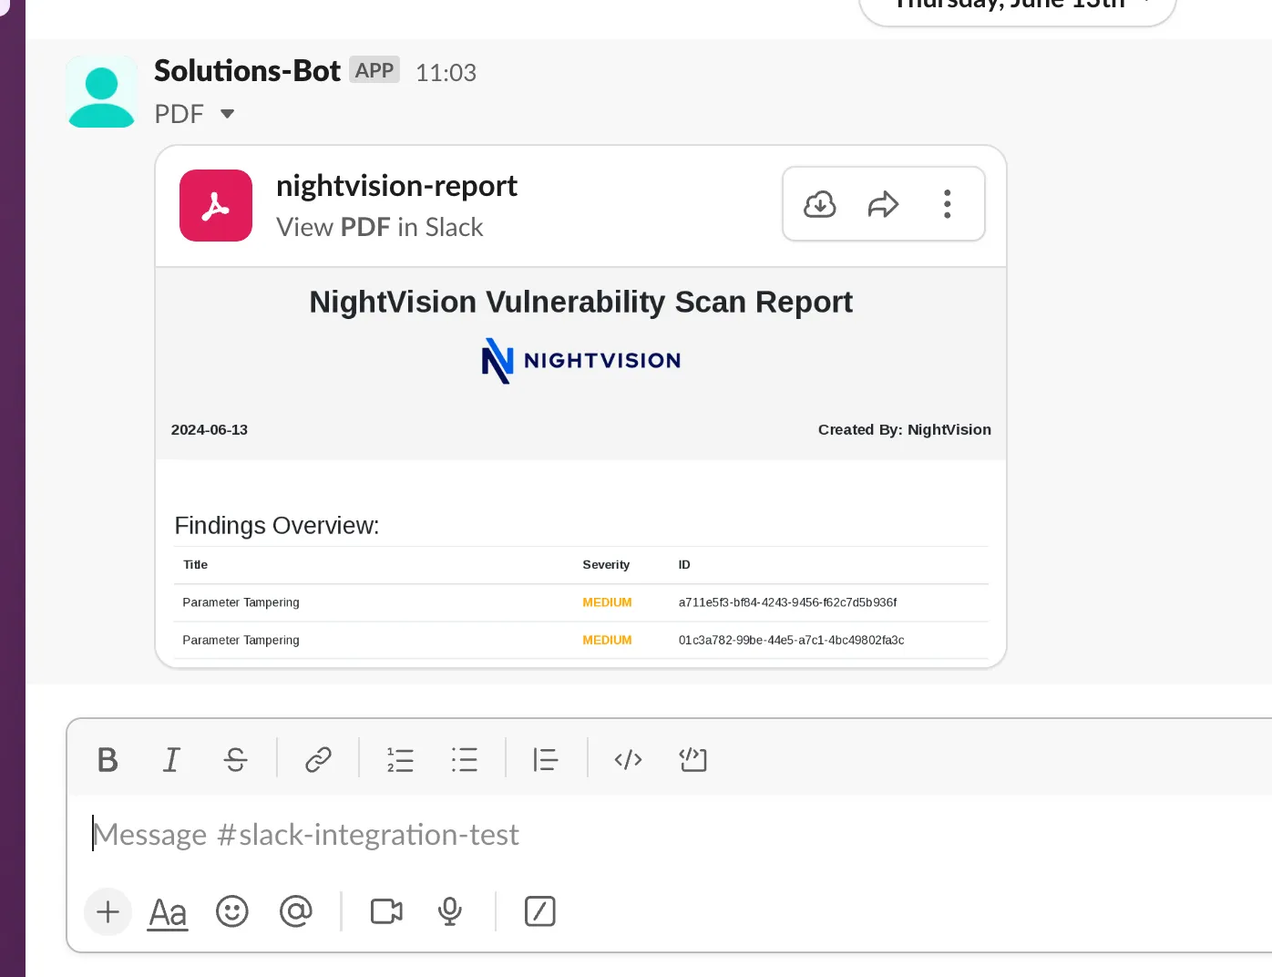
Task: Click ID a711e5f3-bf84-4243-9456-f62c7d5b936f
Action: [787, 602]
